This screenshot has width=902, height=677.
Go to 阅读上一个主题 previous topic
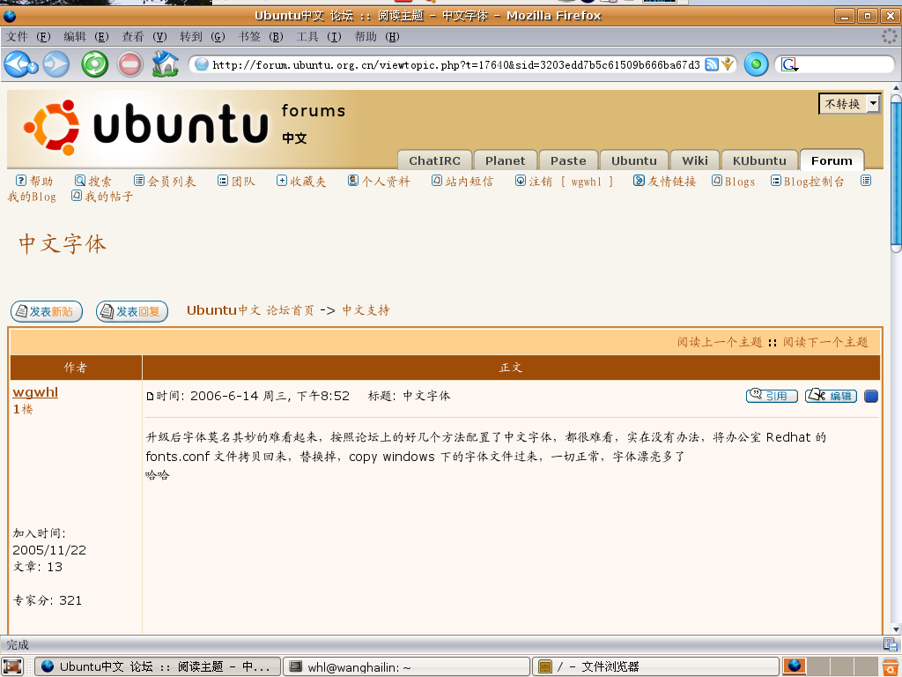click(x=720, y=342)
